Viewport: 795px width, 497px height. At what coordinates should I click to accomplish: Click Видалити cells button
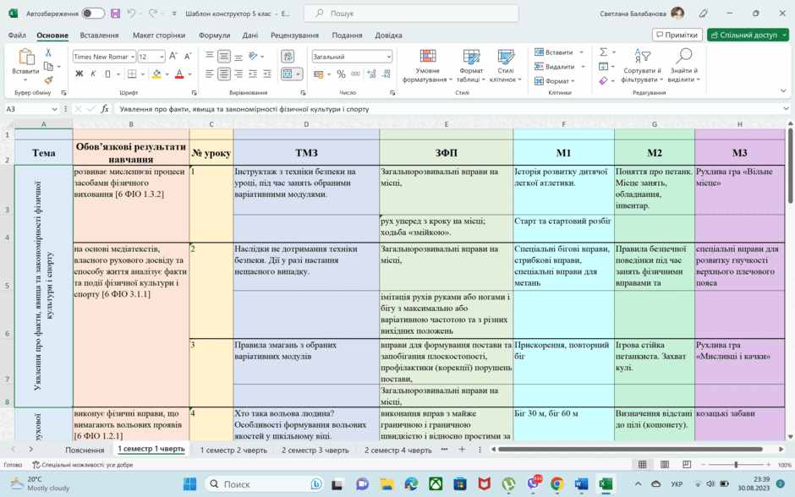(x=554, y=67)
